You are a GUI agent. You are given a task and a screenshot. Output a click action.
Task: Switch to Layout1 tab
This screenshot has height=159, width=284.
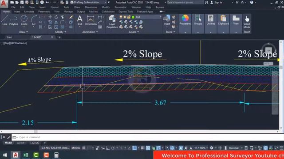(21, 143)
